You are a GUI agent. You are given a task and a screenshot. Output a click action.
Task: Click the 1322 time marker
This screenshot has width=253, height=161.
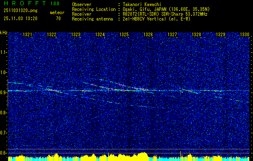coord(51,34)
